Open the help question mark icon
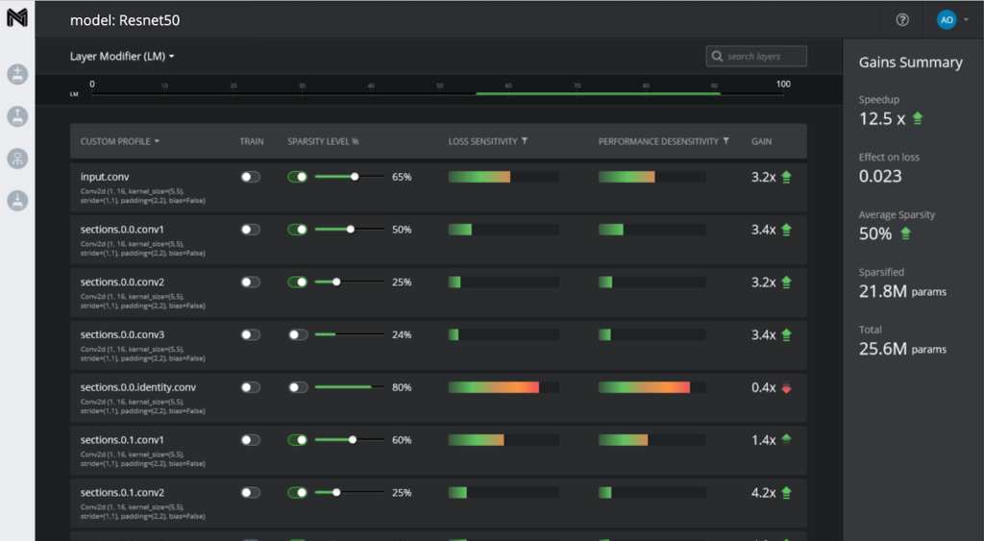 click(902, 20)
